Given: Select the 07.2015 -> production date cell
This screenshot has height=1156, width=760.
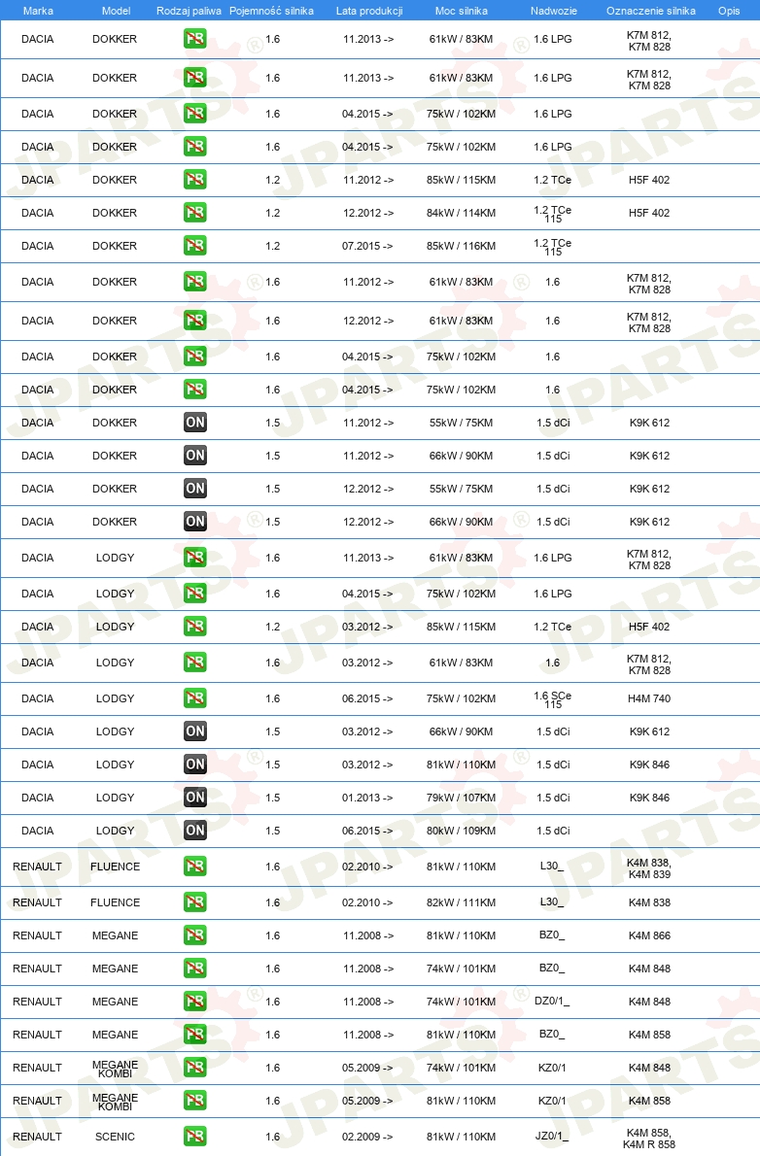Looking at the screenshot, I should 367,246.
